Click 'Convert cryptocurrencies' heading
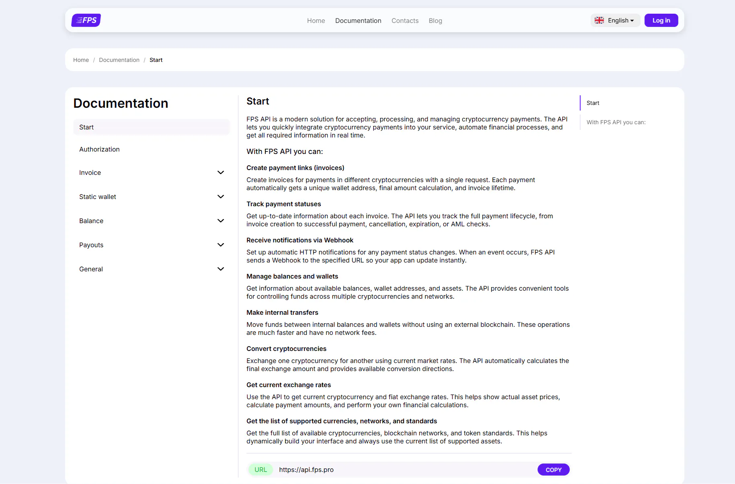The height and width of the screenshot is (484, 735). click(286, 349)
